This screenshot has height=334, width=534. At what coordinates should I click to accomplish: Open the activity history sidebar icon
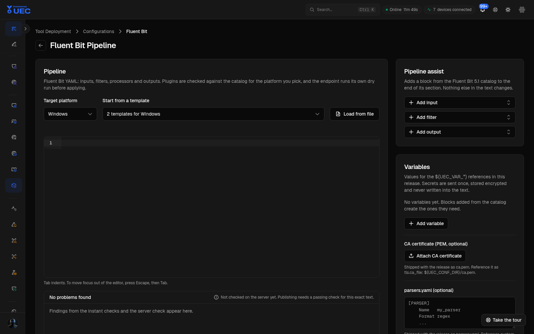(x=14, y=208)
